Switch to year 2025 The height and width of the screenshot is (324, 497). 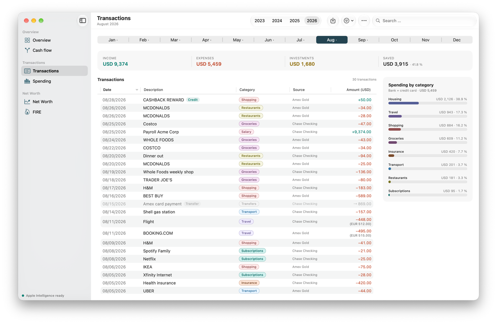(294, 21)
